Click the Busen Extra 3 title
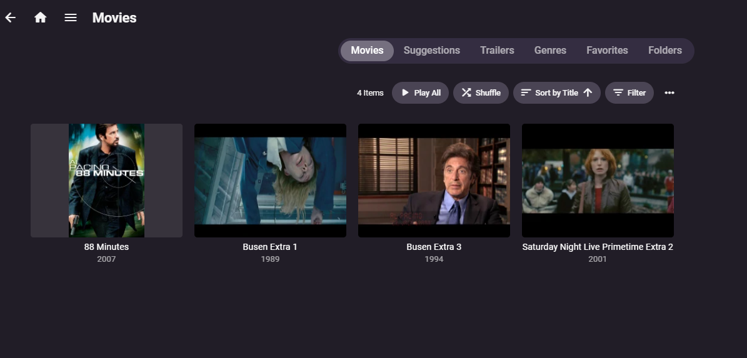Image resolution: width=747 pixels, height=358 pixels. (434, 247)
